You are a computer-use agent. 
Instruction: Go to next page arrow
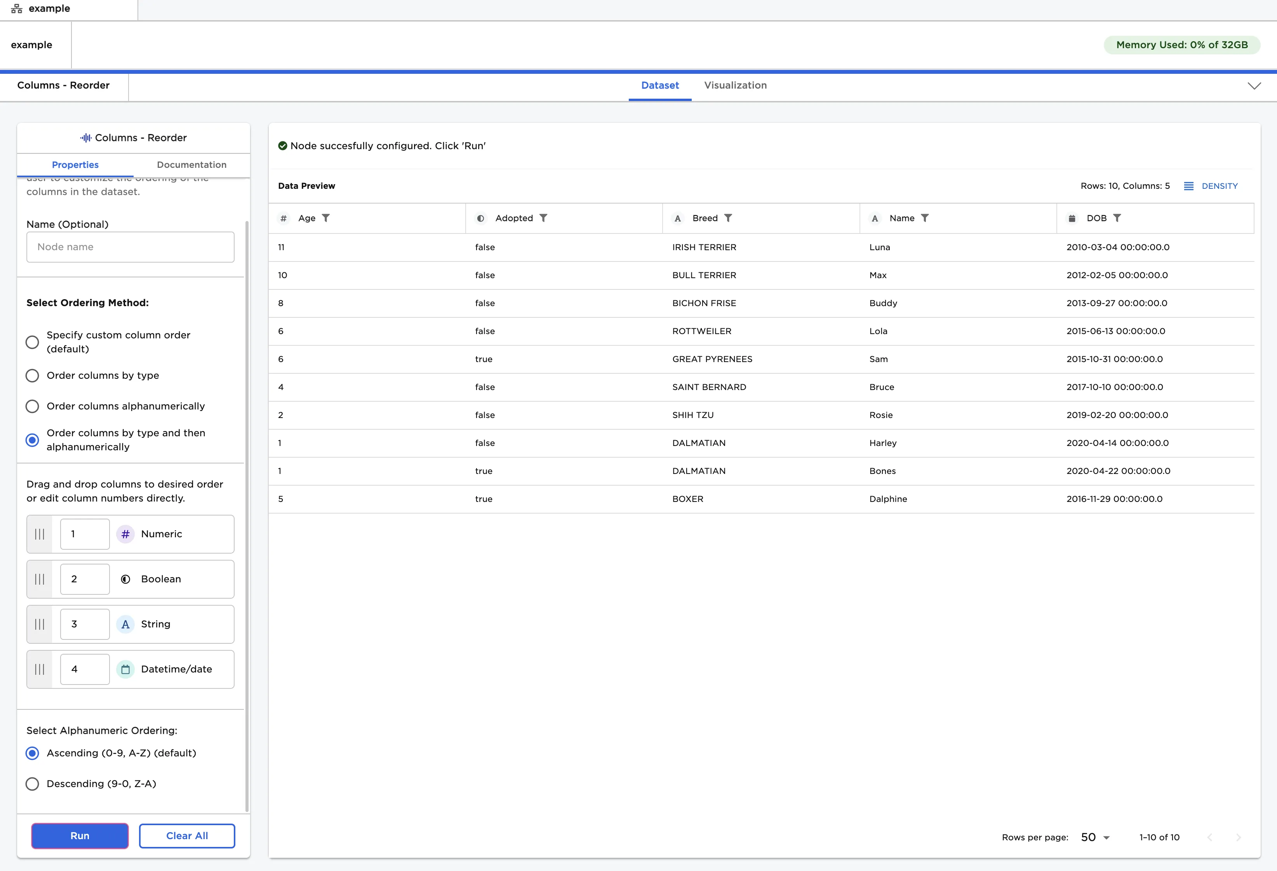1238,838
